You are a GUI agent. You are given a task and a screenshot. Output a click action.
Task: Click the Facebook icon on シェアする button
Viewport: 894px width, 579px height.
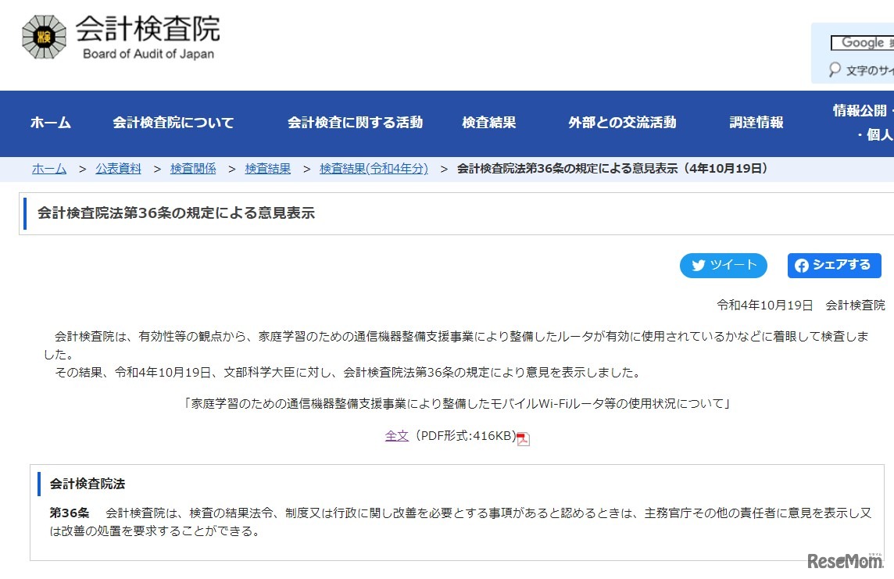click(x=803, y=266)
